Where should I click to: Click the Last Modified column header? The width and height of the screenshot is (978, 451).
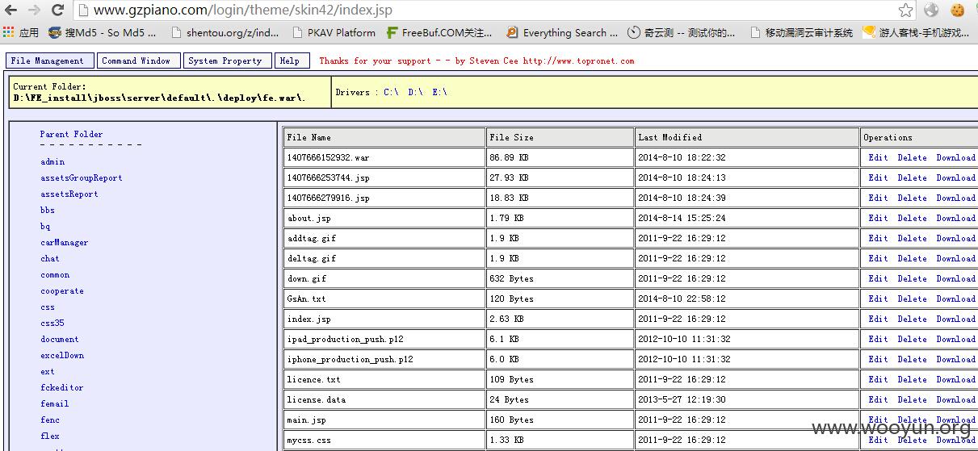point(747,137)
